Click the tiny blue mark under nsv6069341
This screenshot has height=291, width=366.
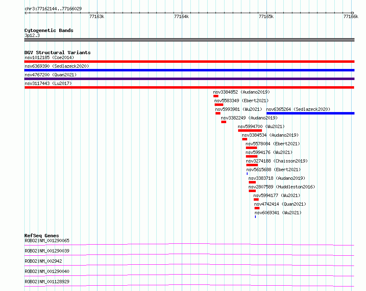click(255, 217)
